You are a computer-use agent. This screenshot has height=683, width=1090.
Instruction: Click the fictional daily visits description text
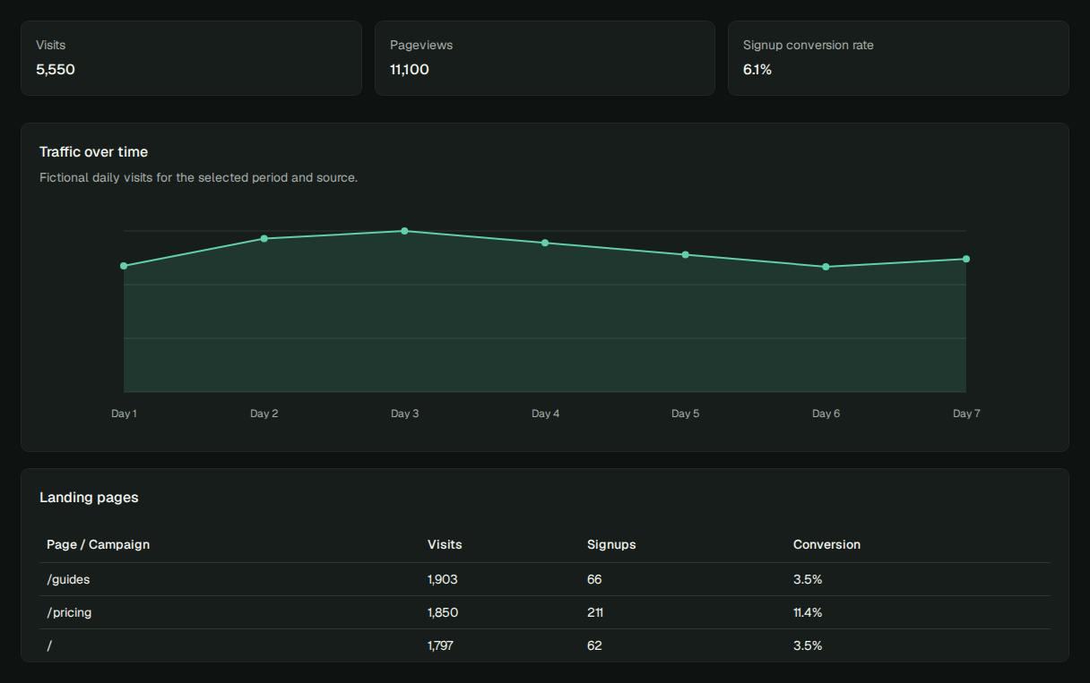click(199, 177)
